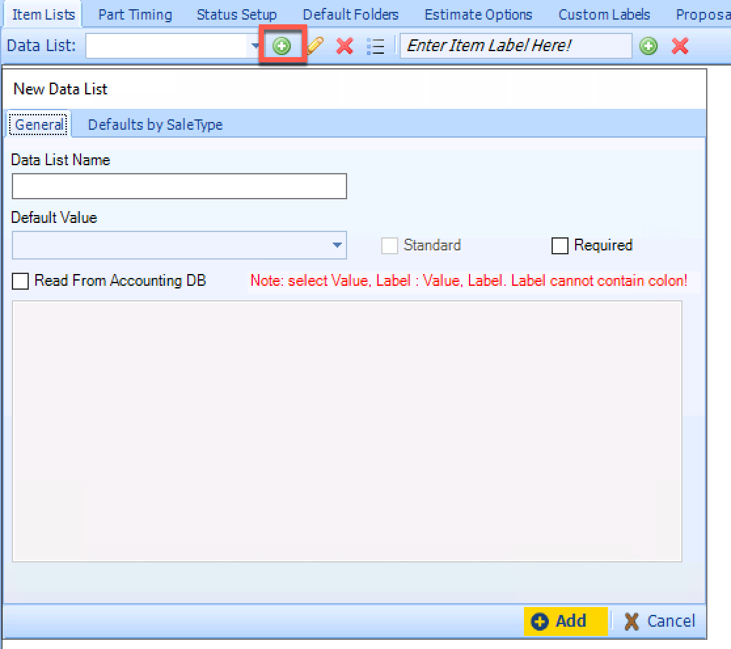Click the Add button
The height and width of the screenshot is (649, 731).
pos(565,621)
